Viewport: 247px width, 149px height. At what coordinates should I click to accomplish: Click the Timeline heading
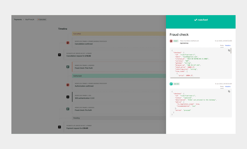click(63, 29)
